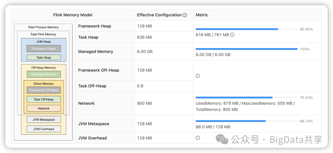Image resolution: width=333 pixels, height=153 pixels.
Task: Click info icon beside 616 MB / 761 MB
Action: (232, 35)
